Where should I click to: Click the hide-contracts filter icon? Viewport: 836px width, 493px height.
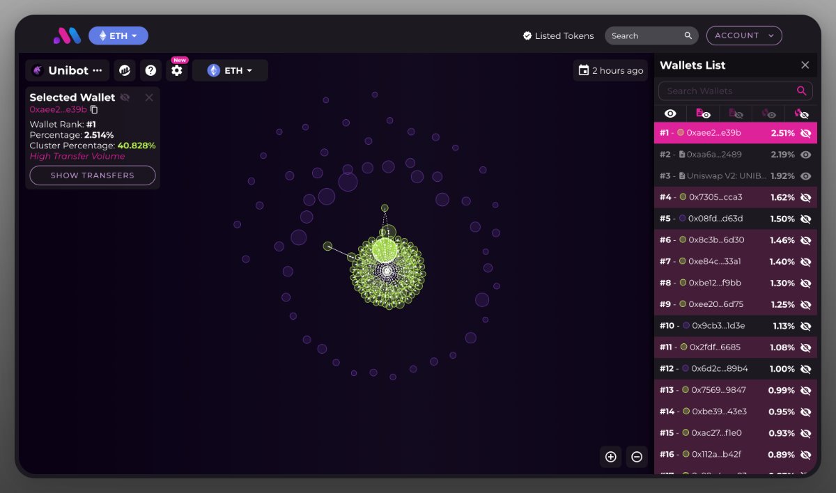click(x=736, y=114)
